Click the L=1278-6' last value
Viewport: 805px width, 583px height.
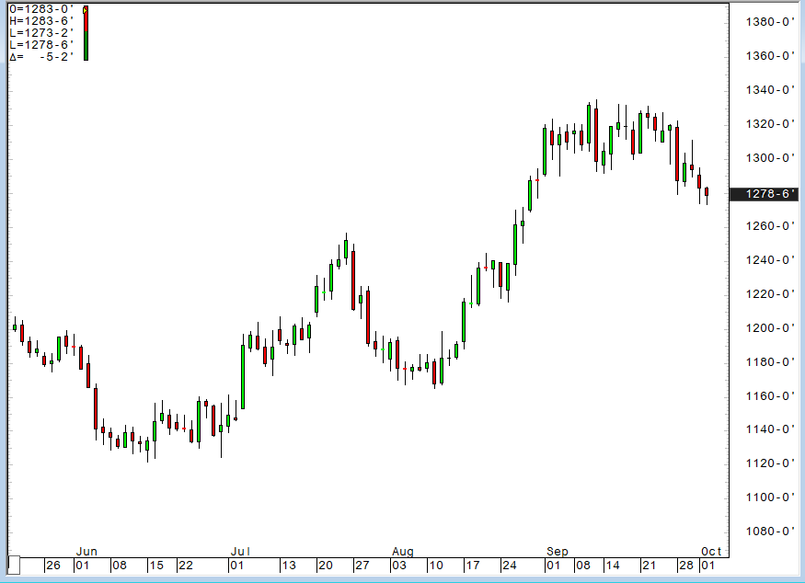(41, 45)
